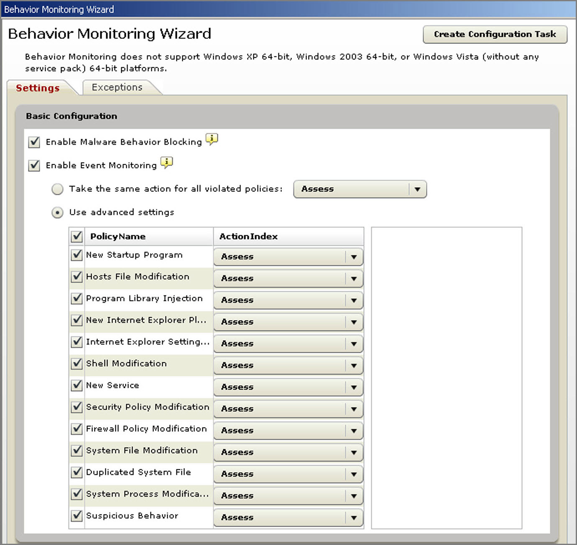Disable Enable Malware Behavior Blocking
Screen dimensions: 577x545
(x=34, y=142)
